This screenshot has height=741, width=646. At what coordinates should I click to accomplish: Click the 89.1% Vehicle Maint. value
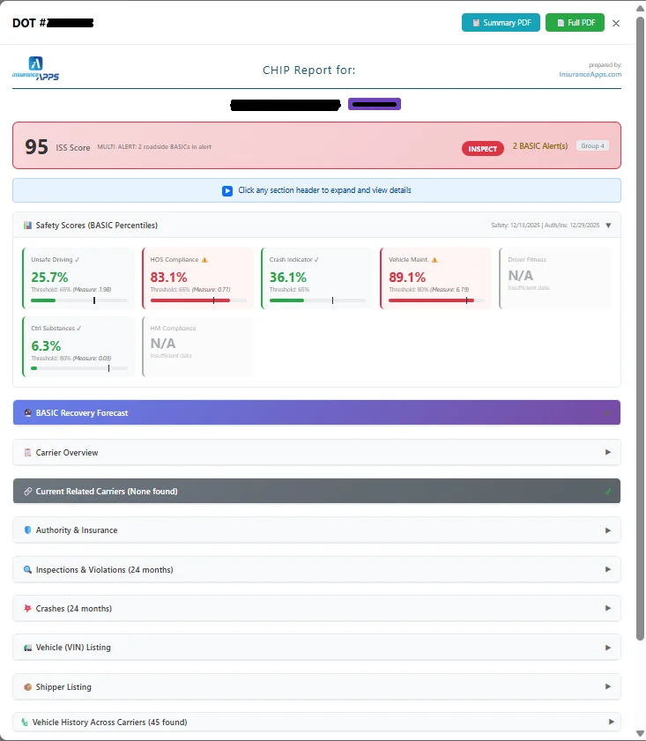[x=407, y=277]
